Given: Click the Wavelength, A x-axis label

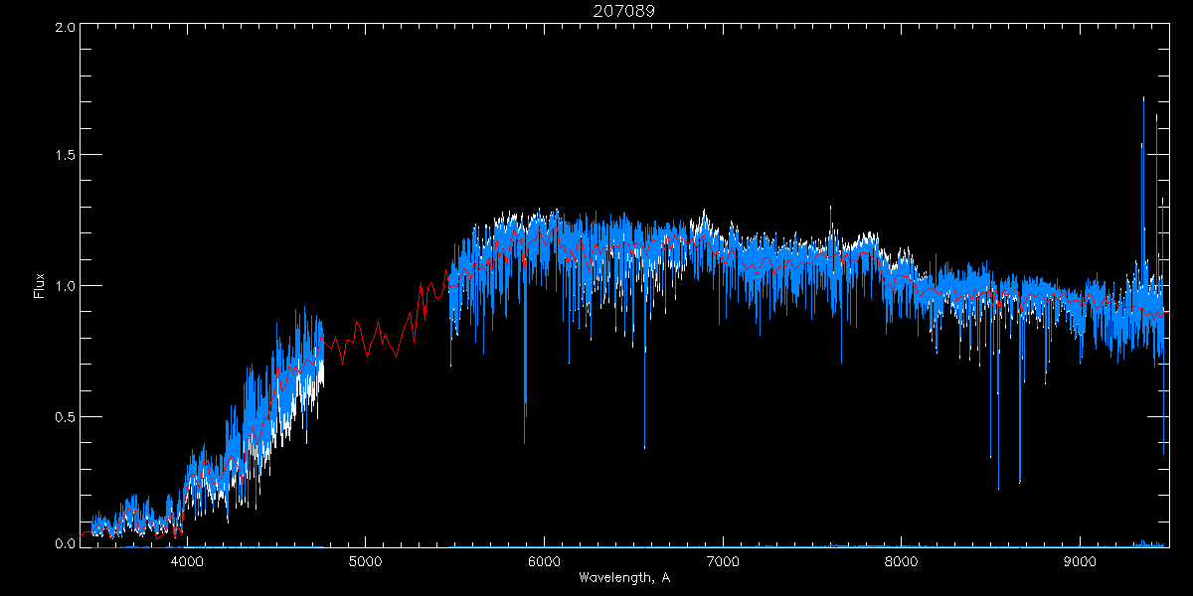Looking at the screenshot, I should 624,577.
